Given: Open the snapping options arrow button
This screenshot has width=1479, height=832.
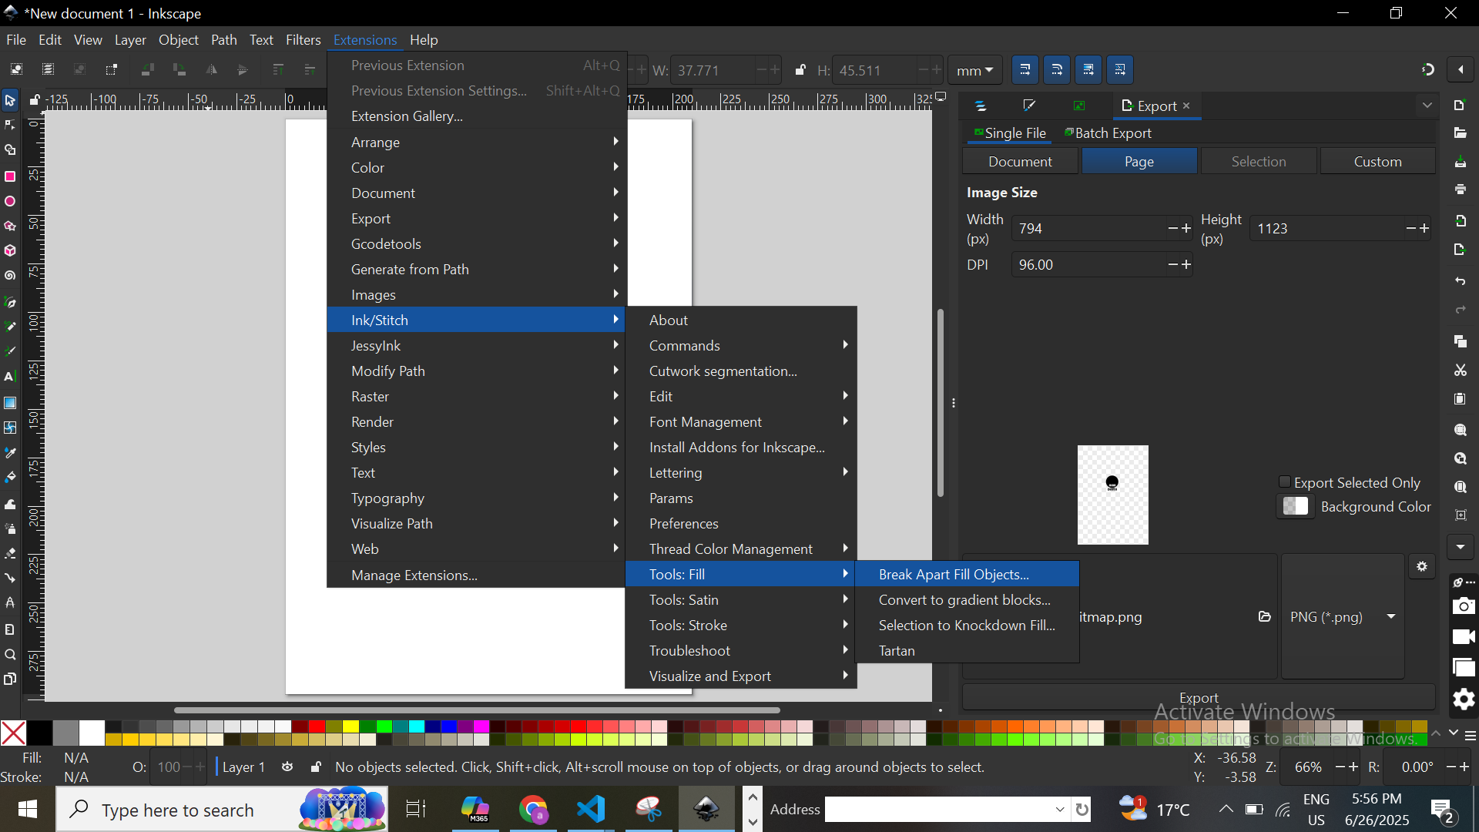Looking at the screenshot, I should coord(1461,70).
